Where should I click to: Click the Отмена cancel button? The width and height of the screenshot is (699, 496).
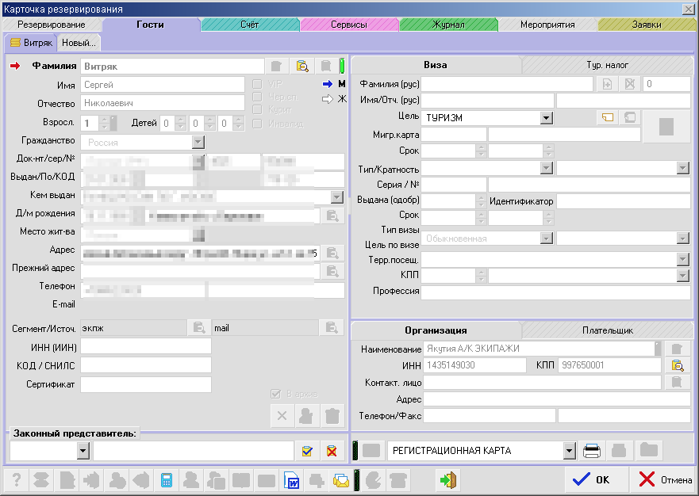[664, 479]
